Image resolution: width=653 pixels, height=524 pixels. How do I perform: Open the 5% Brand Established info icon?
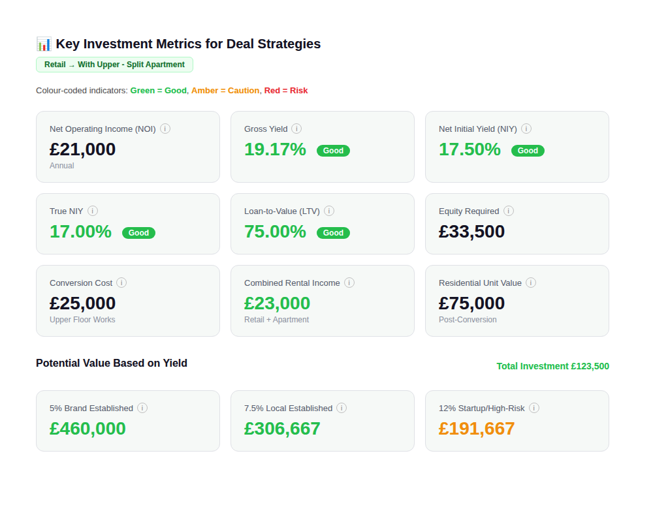pyautogui.click(x=142, y=408)
